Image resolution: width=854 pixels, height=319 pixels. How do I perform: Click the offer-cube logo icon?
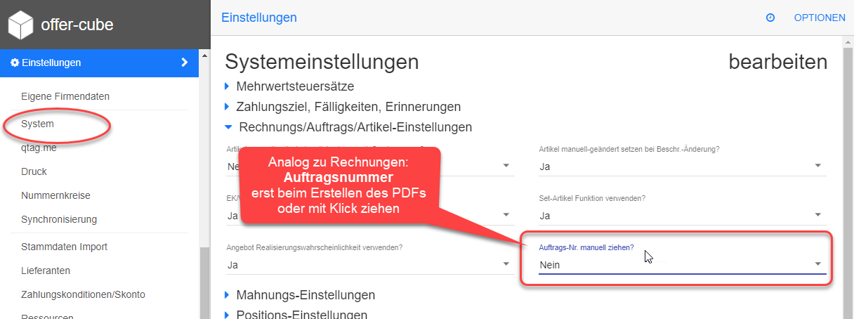[20, 25]
